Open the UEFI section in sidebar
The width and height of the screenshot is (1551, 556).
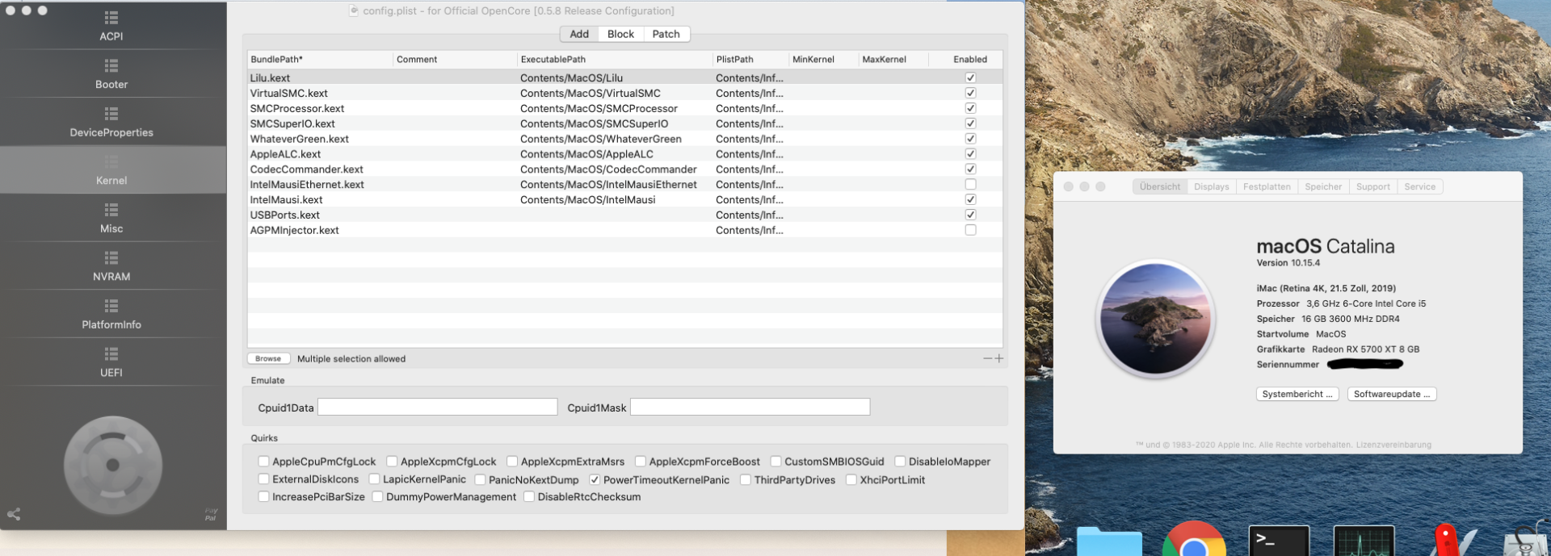(111, 362)
